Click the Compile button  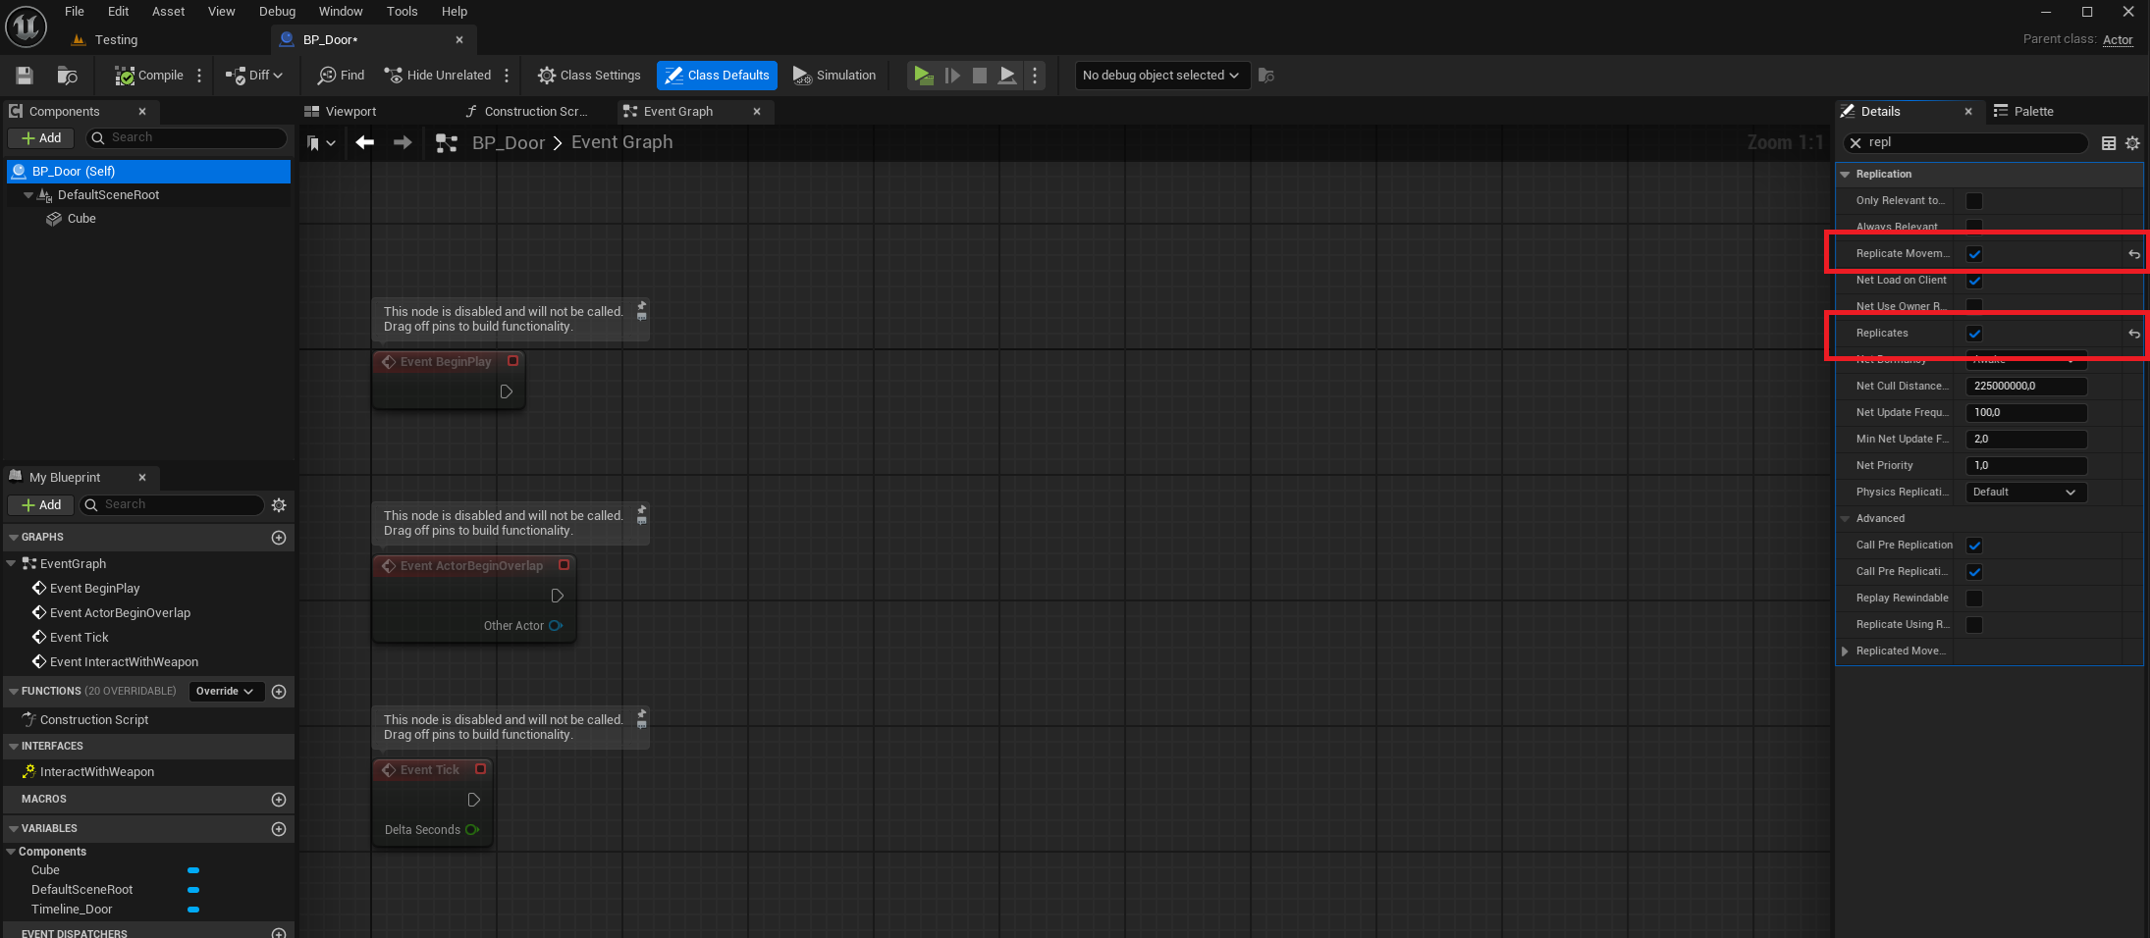click(149, 76)
